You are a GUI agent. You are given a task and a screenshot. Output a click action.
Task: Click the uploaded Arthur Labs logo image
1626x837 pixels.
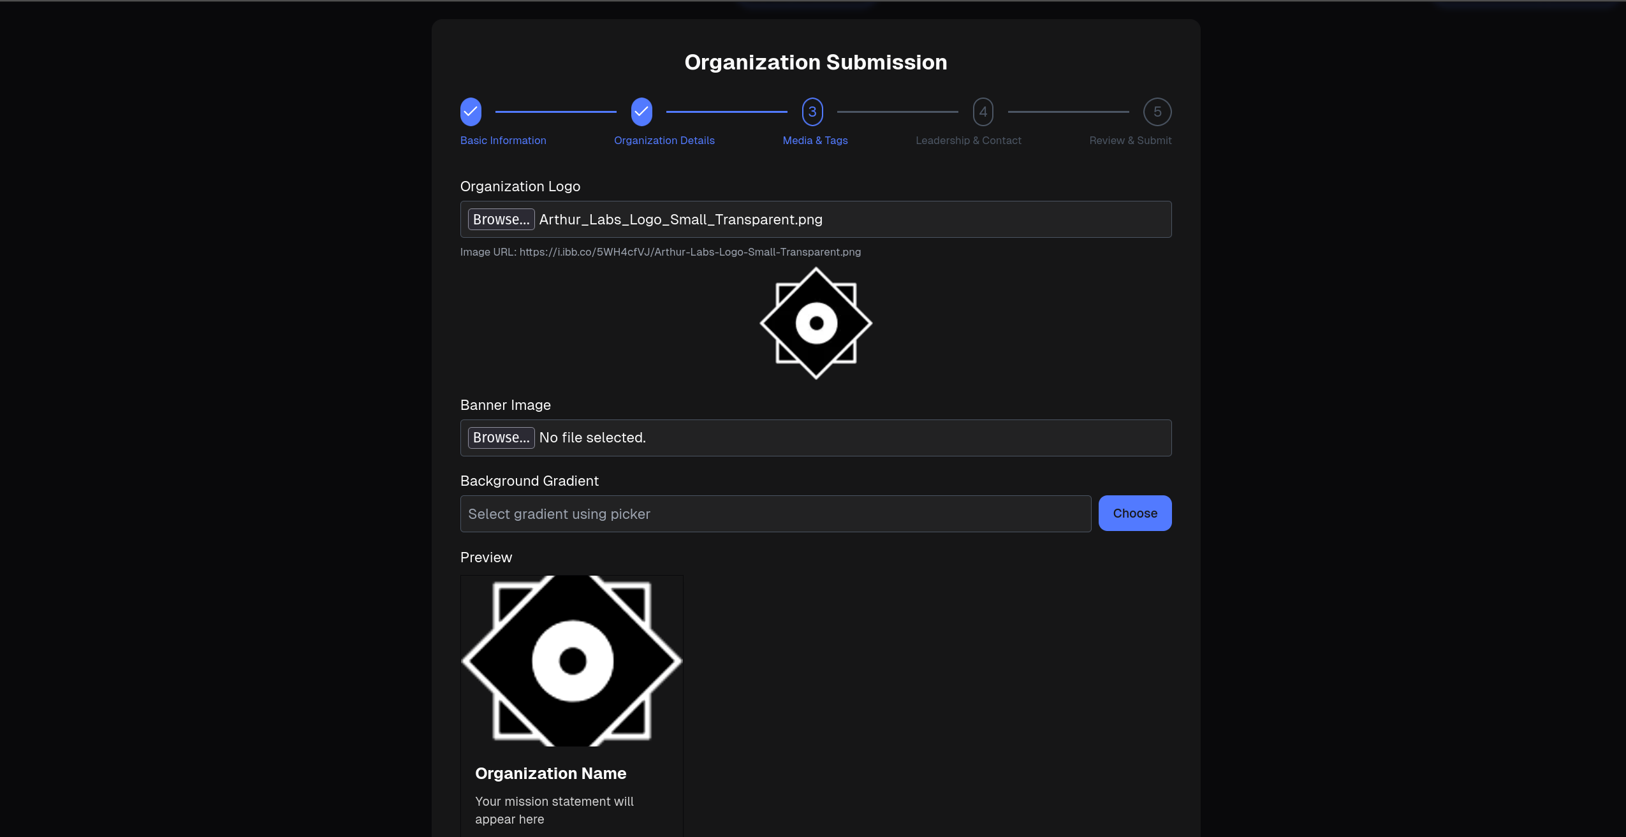[x=816, y=323]
